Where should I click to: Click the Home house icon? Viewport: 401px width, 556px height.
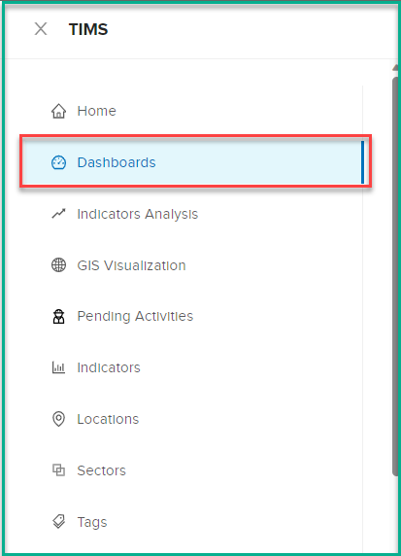[x=58, y=111]
